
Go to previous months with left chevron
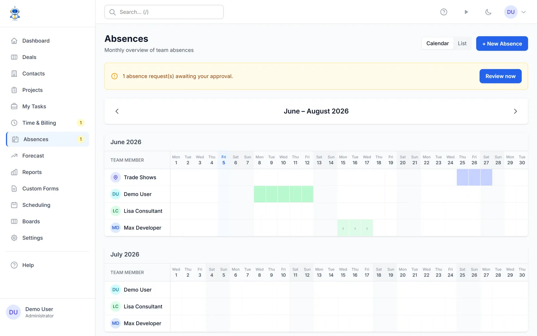coord(117,111)
